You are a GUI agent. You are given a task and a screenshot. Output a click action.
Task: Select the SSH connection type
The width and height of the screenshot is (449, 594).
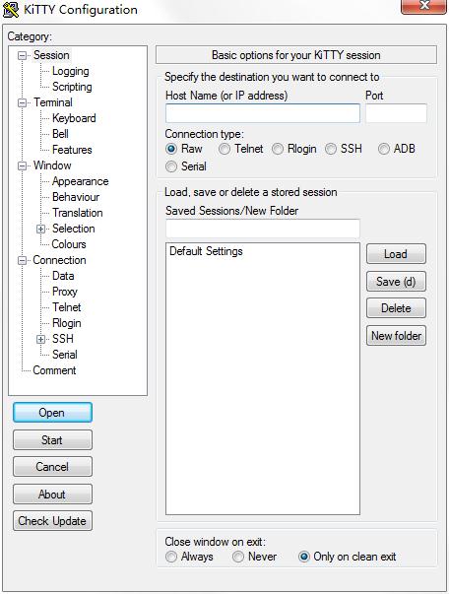tap(331, 149)
